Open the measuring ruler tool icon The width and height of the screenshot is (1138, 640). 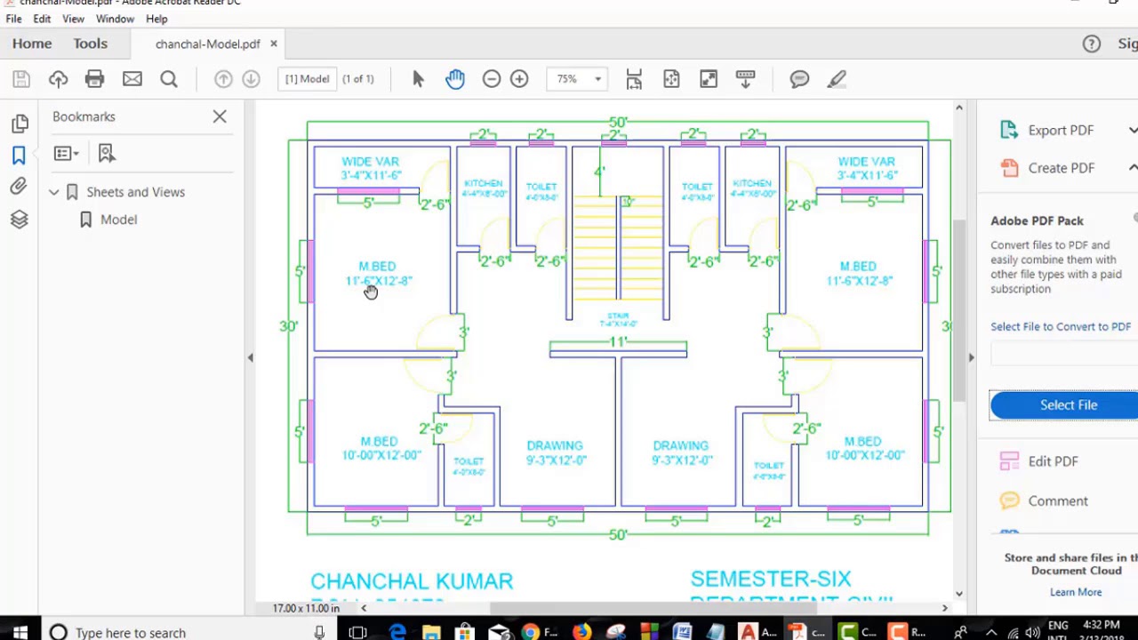745,79
